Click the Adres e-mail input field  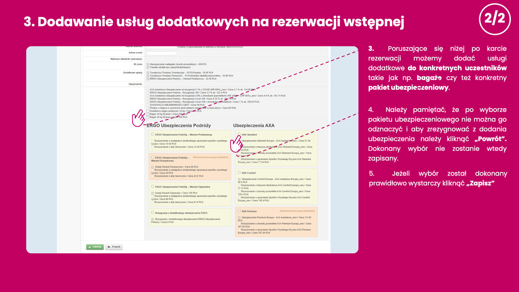[x=162, y=53]
